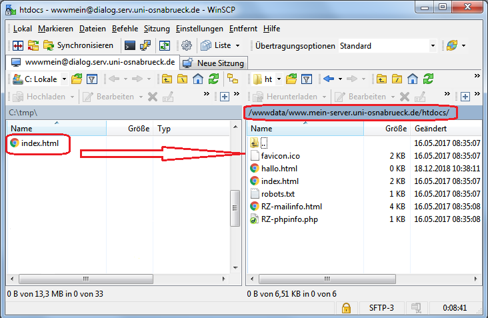Open the Einstellungen menu
This screenshot has height=318, width=488.
click(x=199, y=29)
